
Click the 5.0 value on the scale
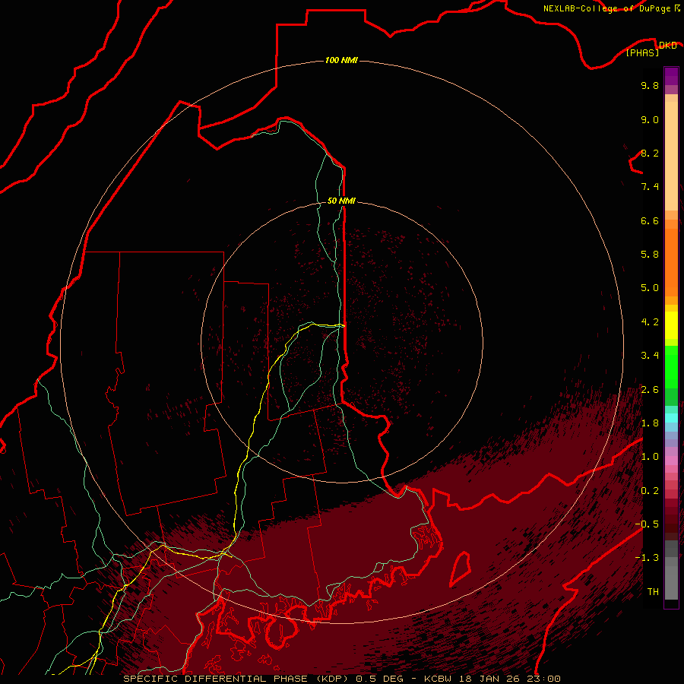pos(650,288)
